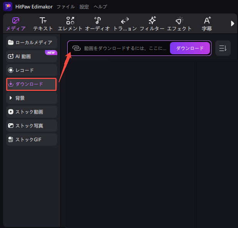
Task: Switch to the フィルター tab
Action: 152,24
